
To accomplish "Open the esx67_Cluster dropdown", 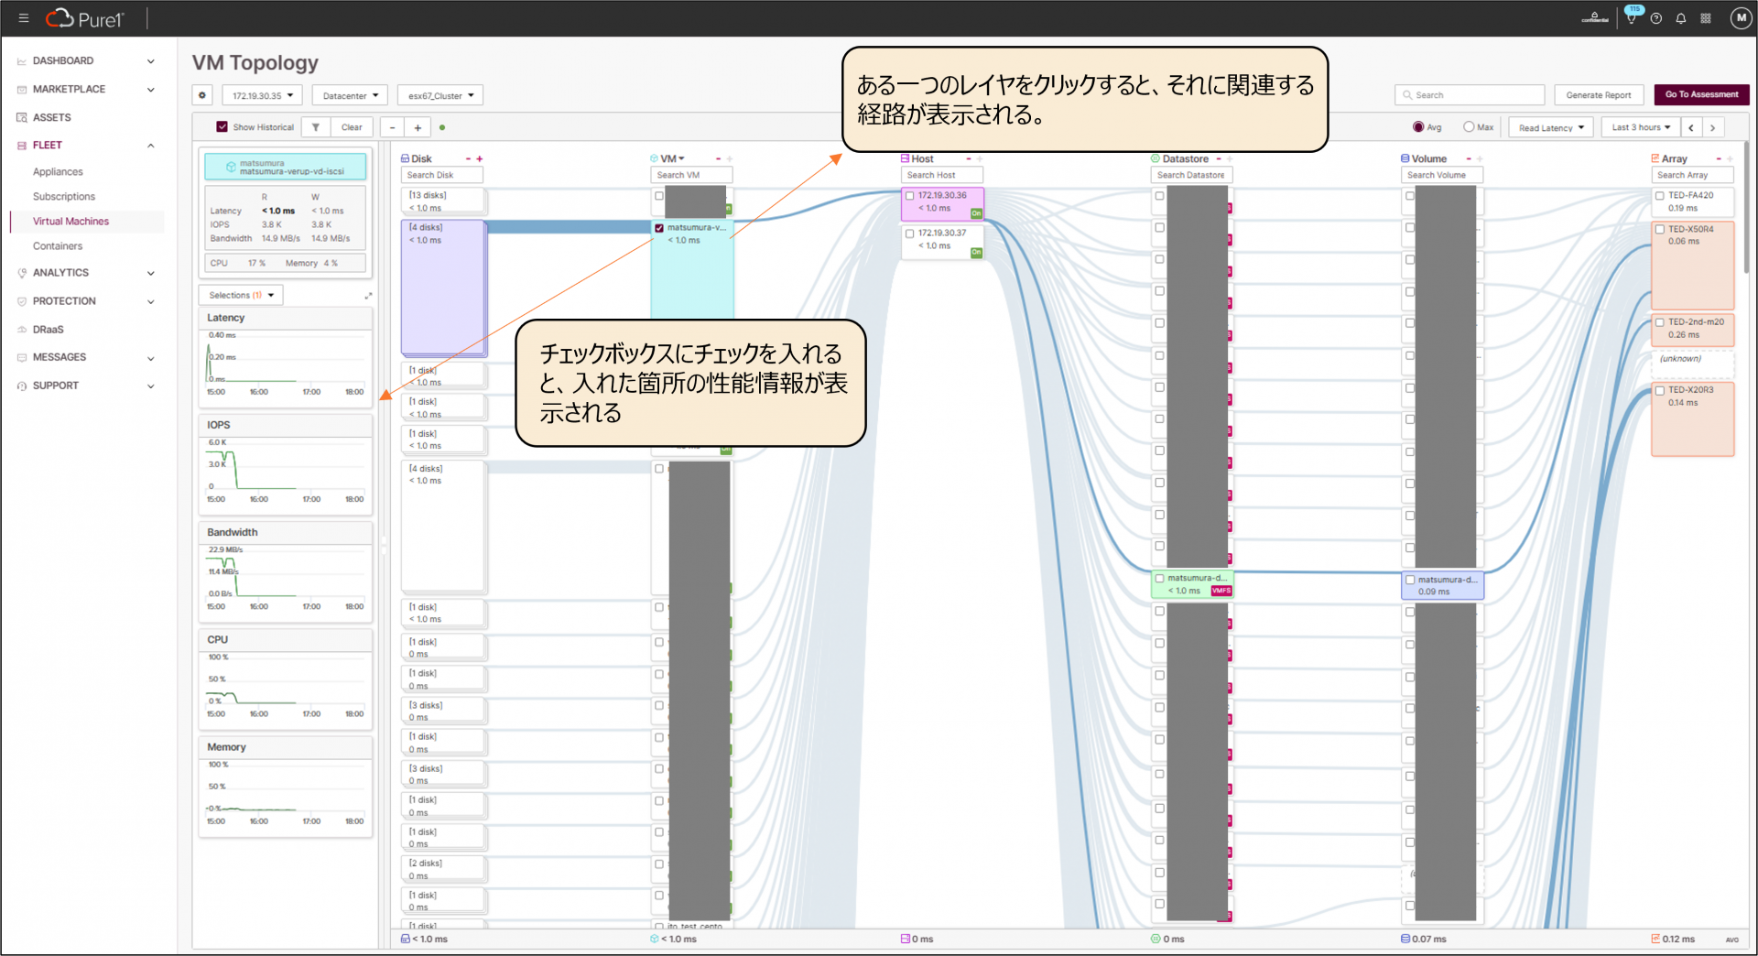I will 440,95.
